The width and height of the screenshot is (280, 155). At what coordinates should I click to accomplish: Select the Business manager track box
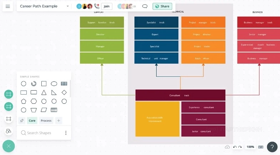point(259,22)
